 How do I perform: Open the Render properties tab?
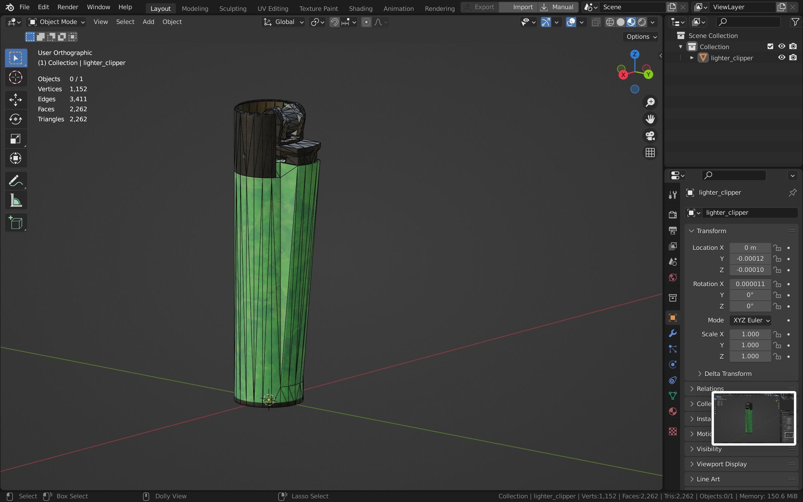(x=673, y=214)
